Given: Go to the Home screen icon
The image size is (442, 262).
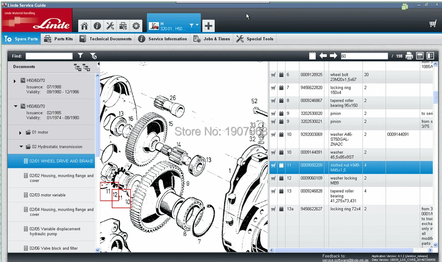Looking at the screenshot, I should (84, 26).
